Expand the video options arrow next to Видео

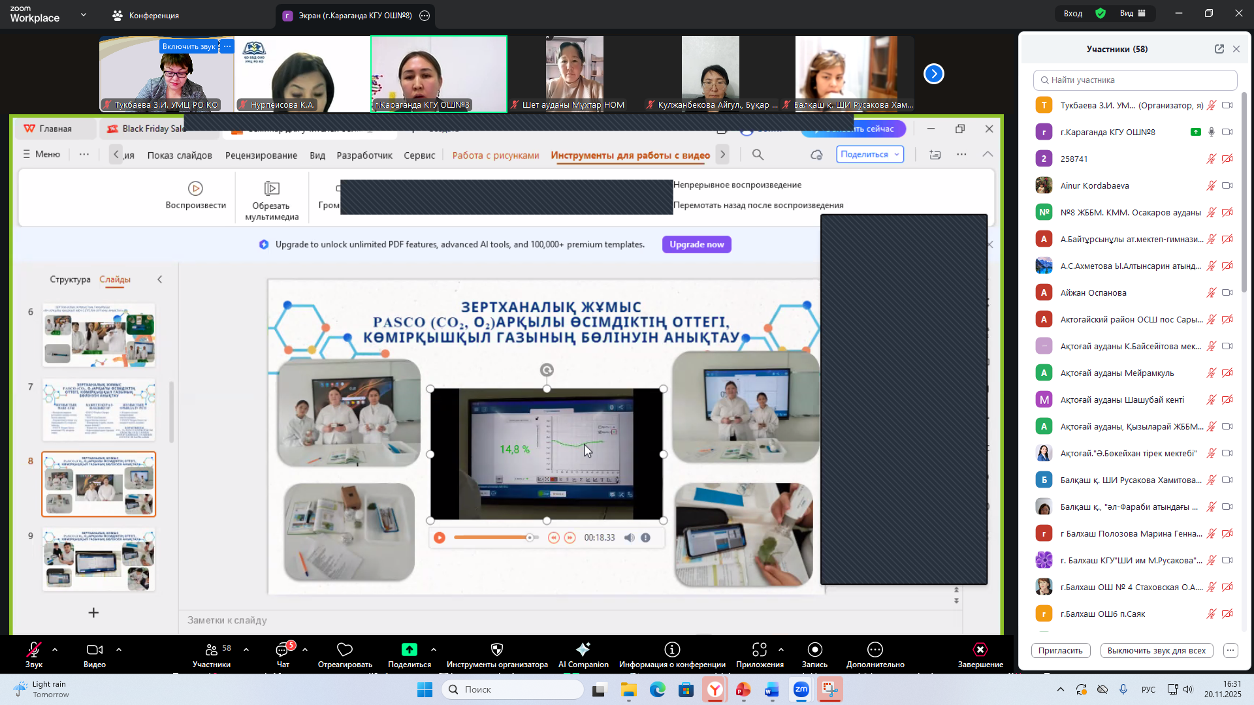[x=119, y=650]
